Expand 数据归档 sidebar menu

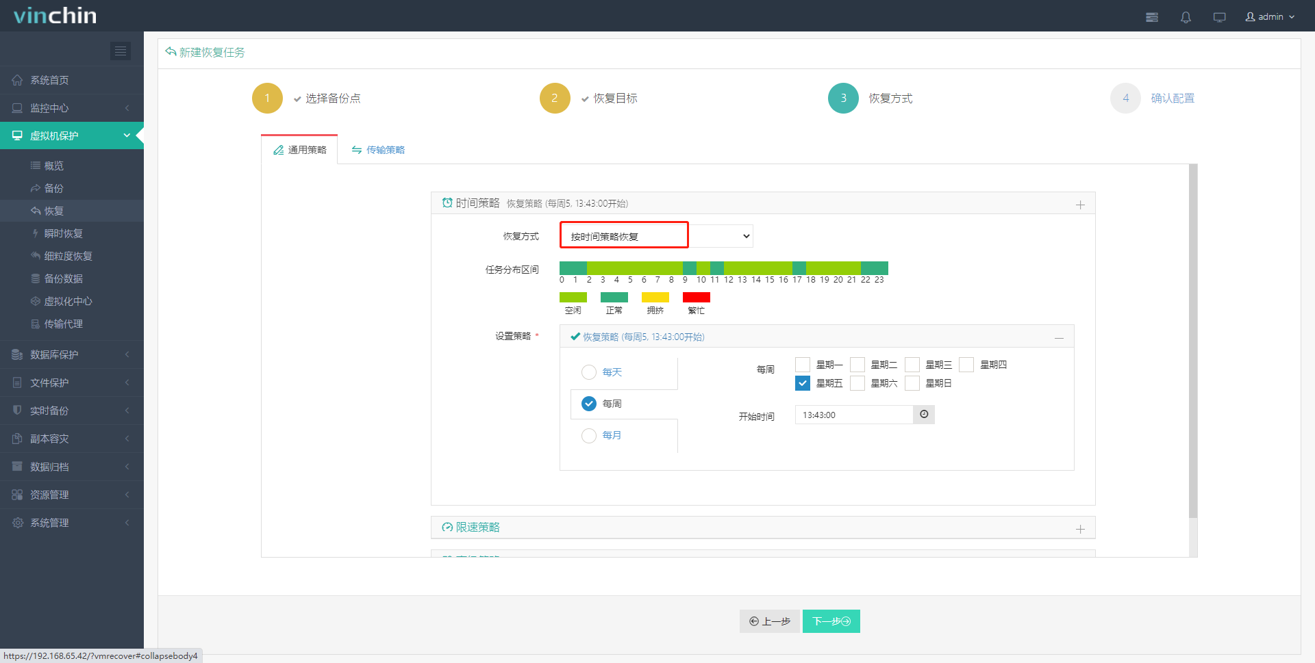pos(72,467)
